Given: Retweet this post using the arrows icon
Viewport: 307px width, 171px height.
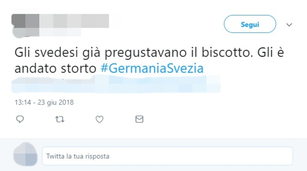Looking at the screenshot, I should (60, 119).
